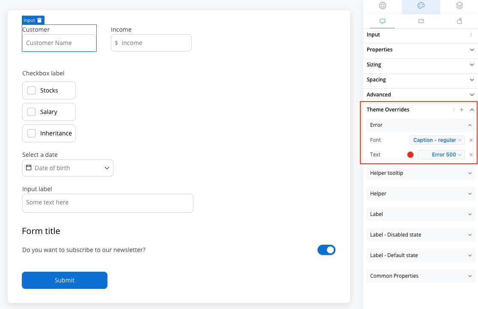
Task: Click the Select a date label
Action: pos(40,155)
